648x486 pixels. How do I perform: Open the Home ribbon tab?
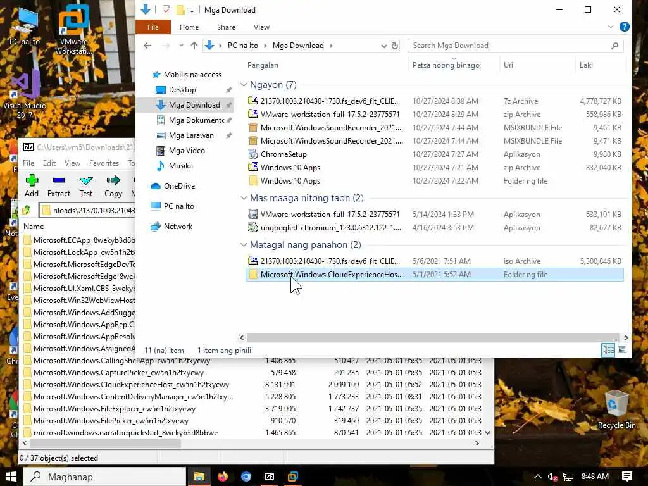(189, 27)
